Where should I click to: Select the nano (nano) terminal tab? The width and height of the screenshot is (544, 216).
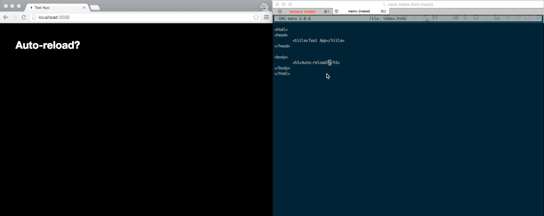coord(359,11)
